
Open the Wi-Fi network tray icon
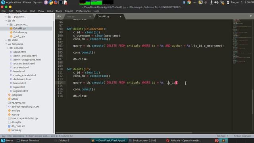point(222,2)
